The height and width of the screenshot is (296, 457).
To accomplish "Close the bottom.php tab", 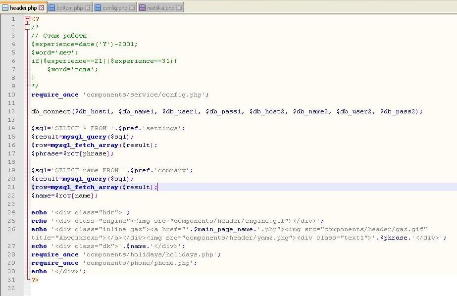I will (x=88, y=8).
